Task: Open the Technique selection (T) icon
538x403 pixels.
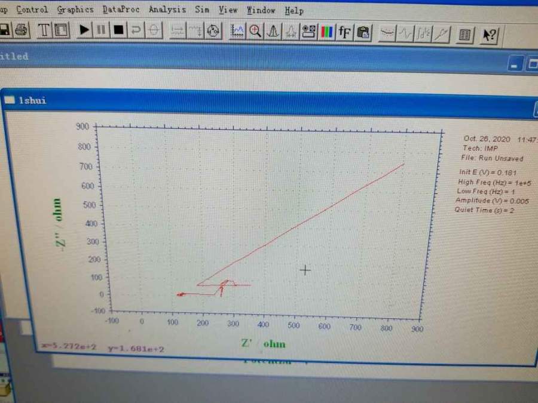Action: (44, 30)
